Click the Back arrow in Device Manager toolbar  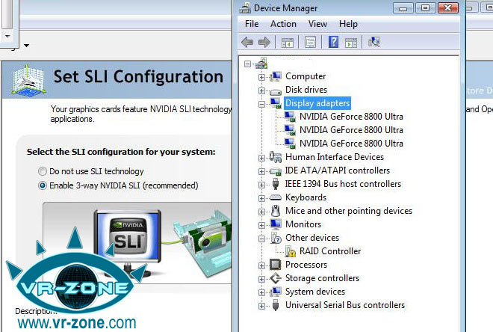[247, 42]
